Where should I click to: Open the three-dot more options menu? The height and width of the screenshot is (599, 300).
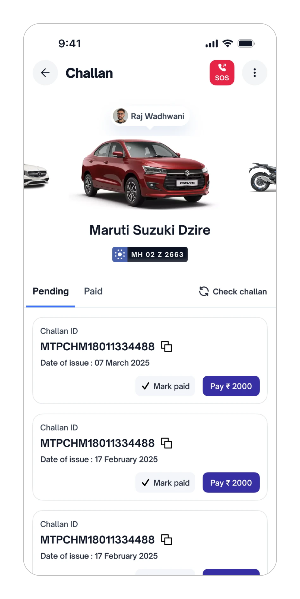pos(254,73)
